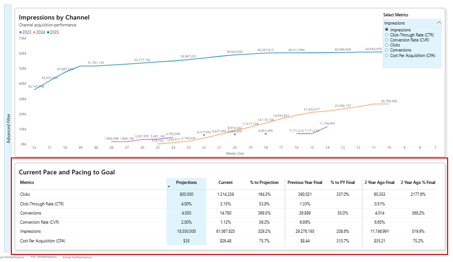Click the 2023 legend marker
The image size is (453, 262).
[x=20, y=32]
